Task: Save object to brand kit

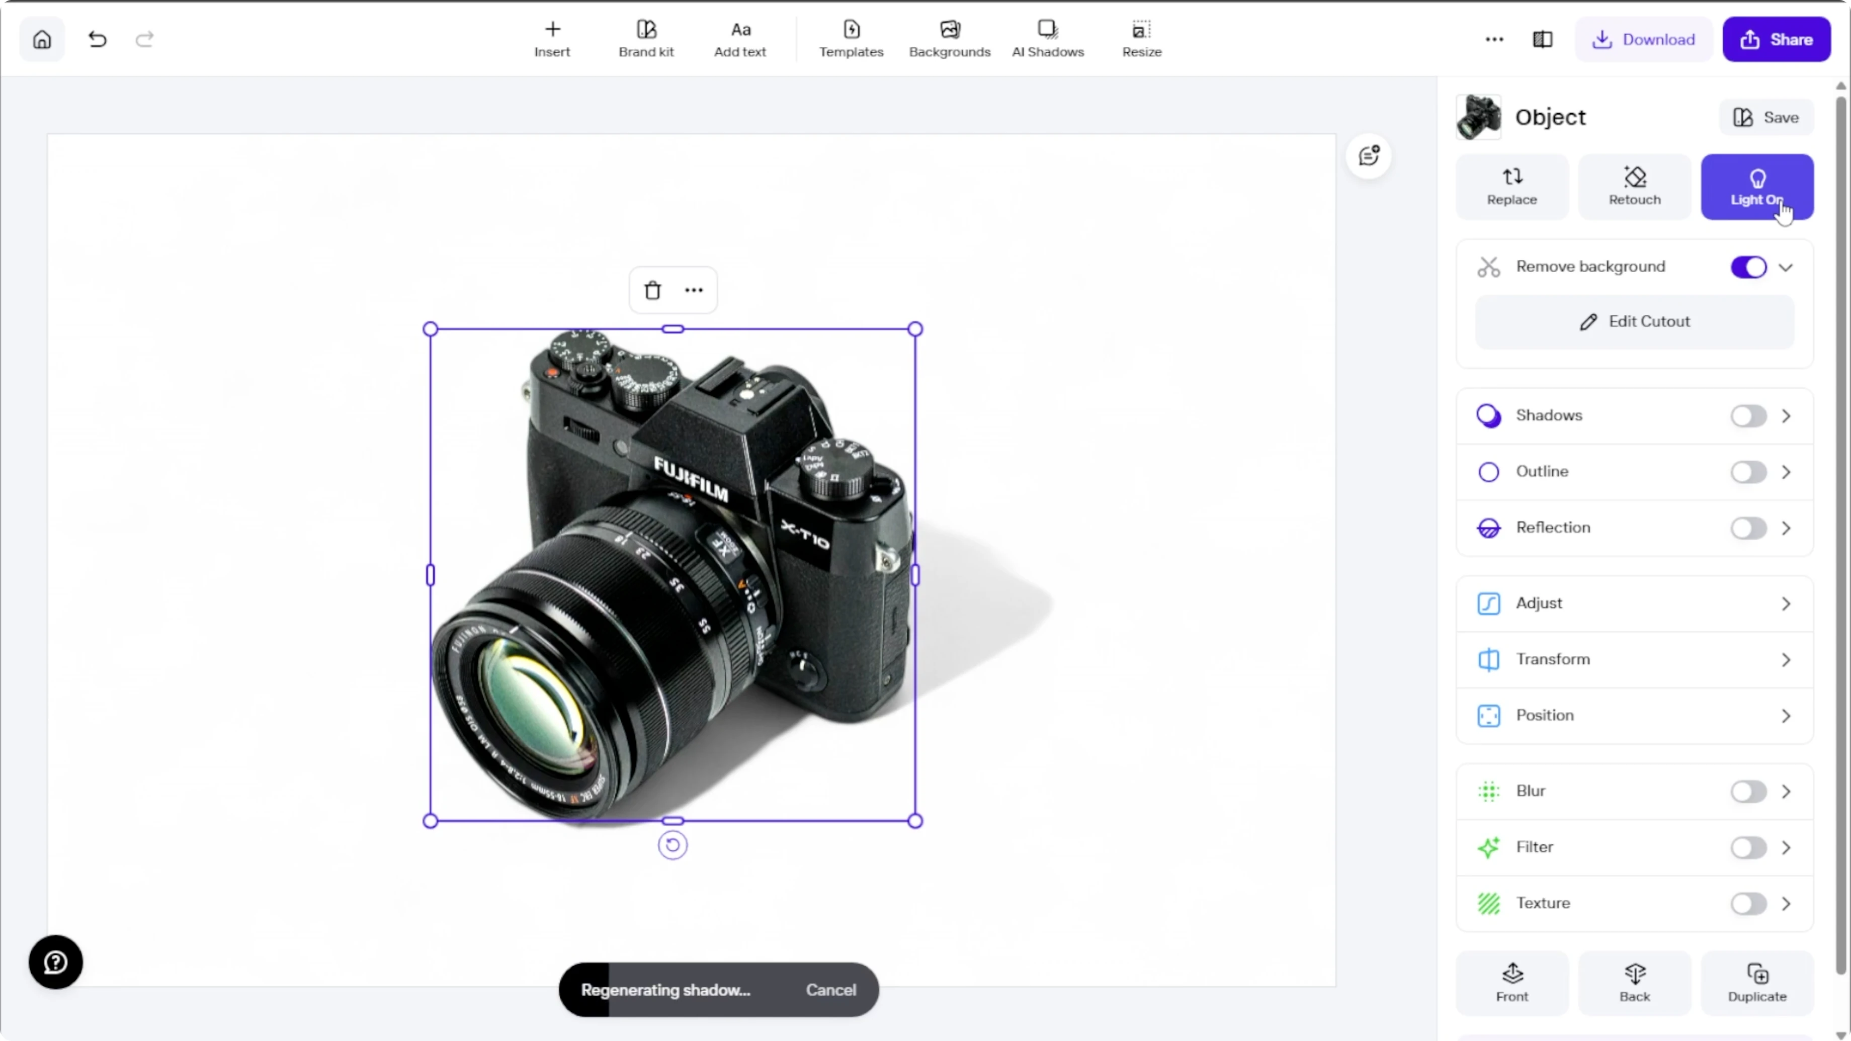Action: pos(1766,117)
